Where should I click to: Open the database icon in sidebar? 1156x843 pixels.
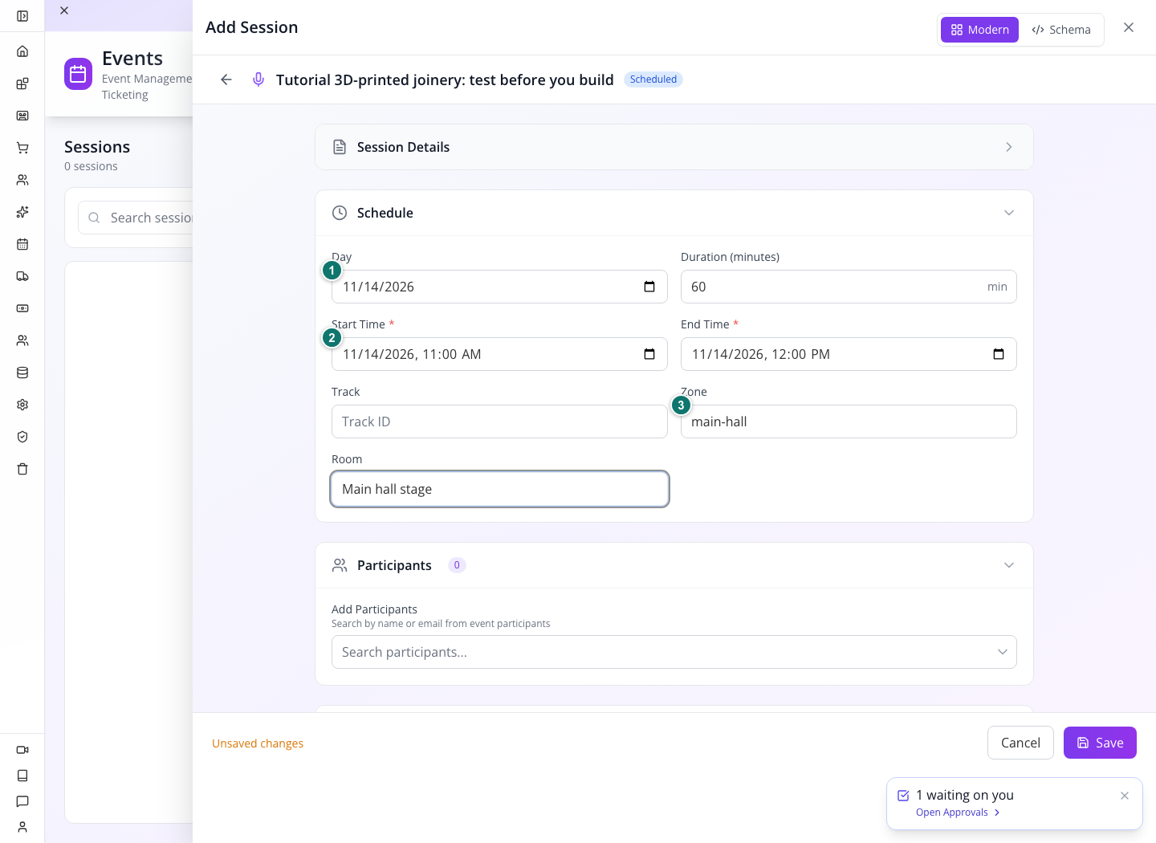[22, 373]
